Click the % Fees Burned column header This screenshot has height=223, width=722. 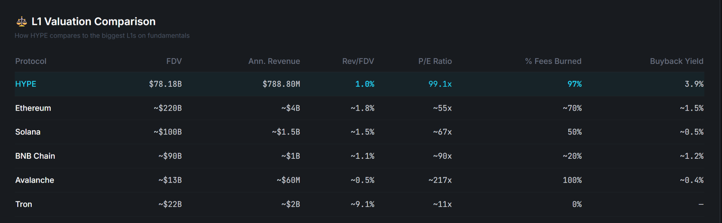click(553, 61)
